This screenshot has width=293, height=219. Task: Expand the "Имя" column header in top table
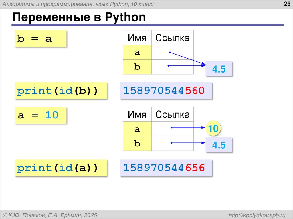[x=137, y=38]
